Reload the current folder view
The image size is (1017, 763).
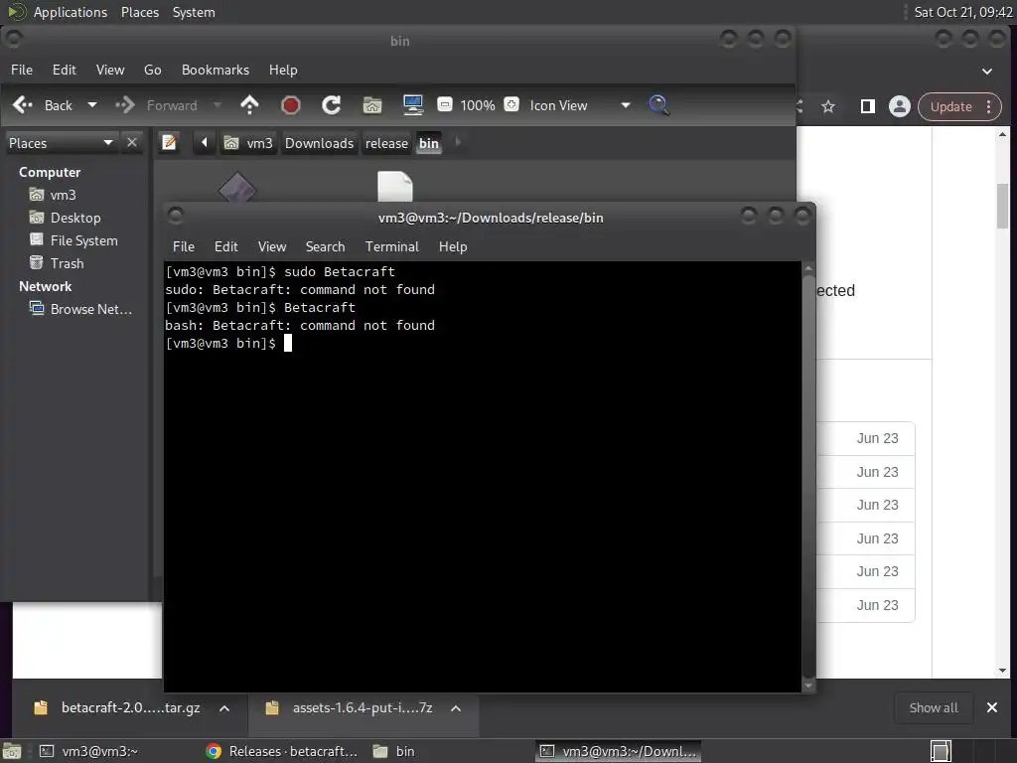[x=332, y=105]
